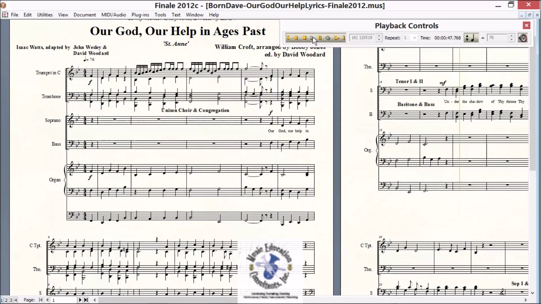Viewport: 541px width, 304px height.
Task: Decrease tempo with the down arrow
Action: pyautogui.click(x=512, y=40)
